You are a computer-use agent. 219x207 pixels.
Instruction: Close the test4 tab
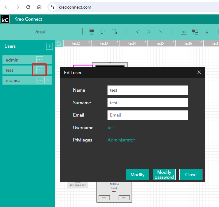coord(145,42)
